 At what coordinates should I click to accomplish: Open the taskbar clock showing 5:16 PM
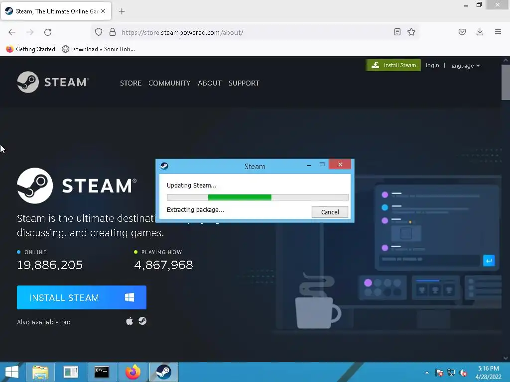488,373
